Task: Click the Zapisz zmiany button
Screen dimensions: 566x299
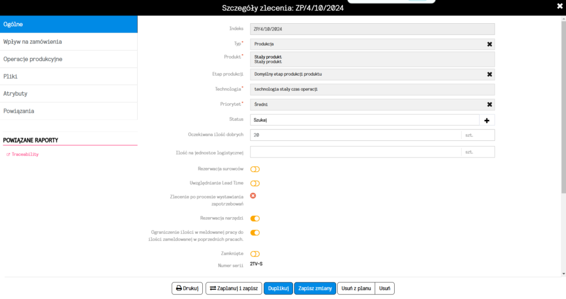Action: (x=315, y=288)
